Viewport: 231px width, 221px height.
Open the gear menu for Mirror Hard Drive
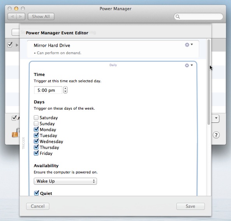[x=189, y=45]
